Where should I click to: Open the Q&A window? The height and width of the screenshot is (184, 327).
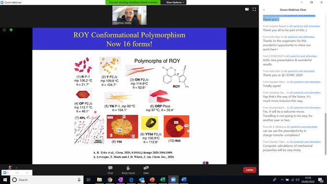[146, 170]
